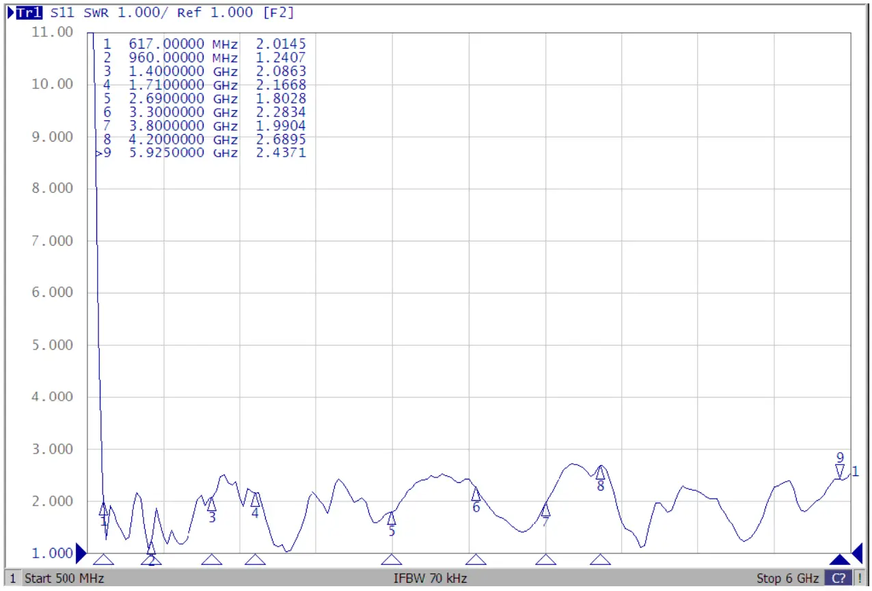Click the reference level pointer on right axis
Viewport: 872px width, 591px height.
tap(857, 553)
